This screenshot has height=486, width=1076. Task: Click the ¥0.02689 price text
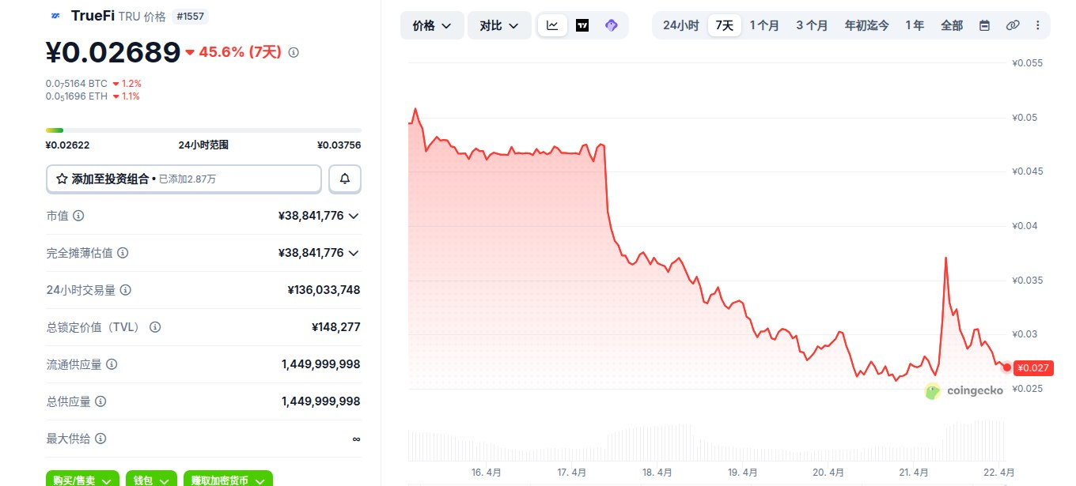(x=113, y=52)
